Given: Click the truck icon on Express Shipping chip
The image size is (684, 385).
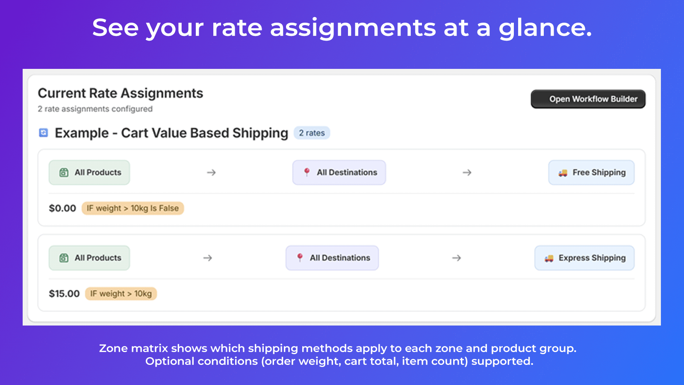Looking at the screenshot, I should [549, 258].
